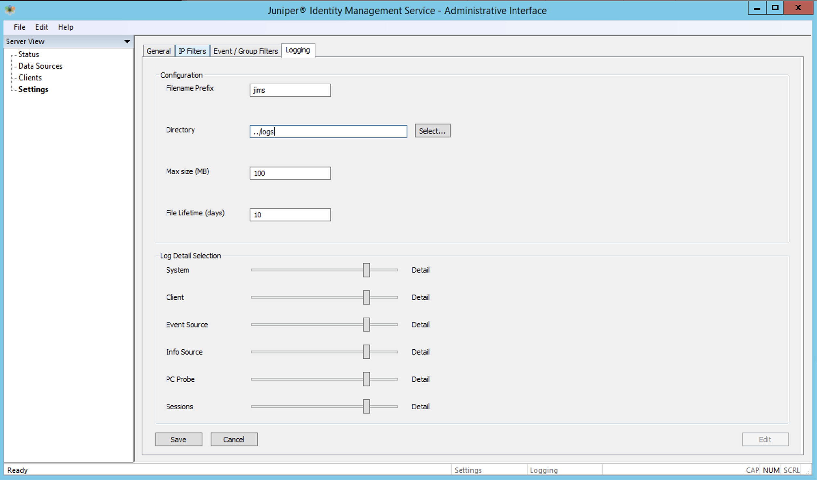Click the CAP indicator in status bar
817x480 pixels.
point(752,470)
